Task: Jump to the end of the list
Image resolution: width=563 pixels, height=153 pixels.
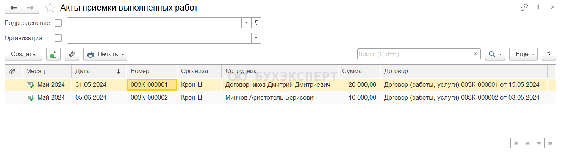Action: pos(550,144)
